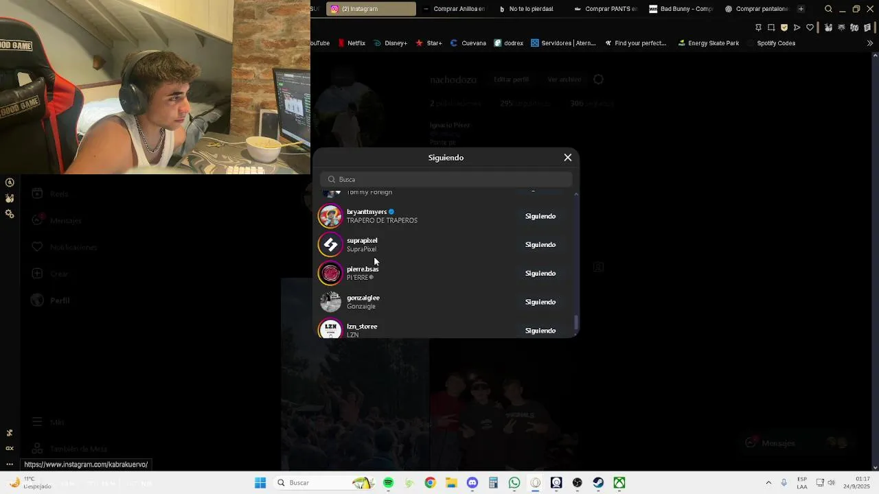This screenshot has height=494, width=879.
Task: Open Spotify Codes bookmark
Action: coord(770,43)
